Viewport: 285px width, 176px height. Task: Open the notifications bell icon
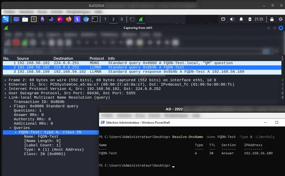(x=241, y=19)
